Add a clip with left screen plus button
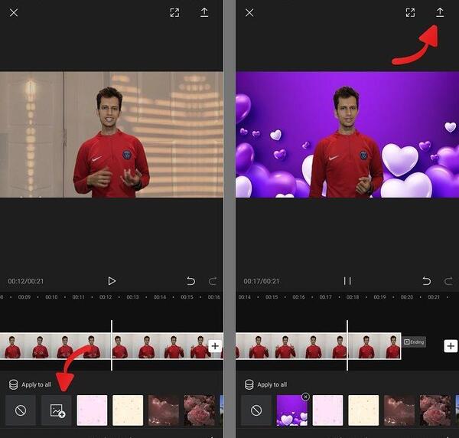Screen dimensions: 459x438 point(215,346)
